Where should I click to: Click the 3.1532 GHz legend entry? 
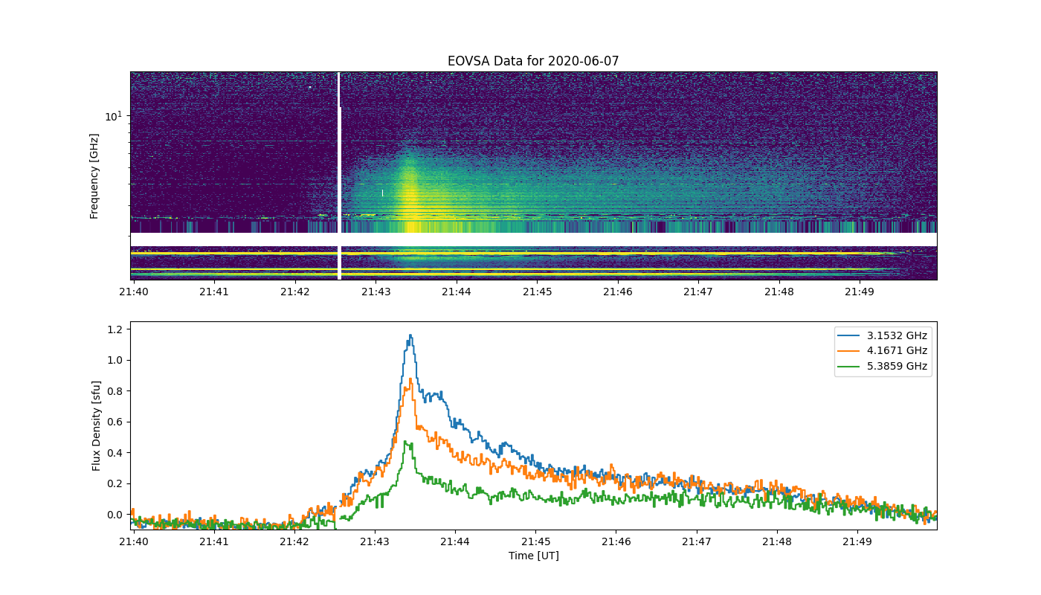[x=883, y=336]
